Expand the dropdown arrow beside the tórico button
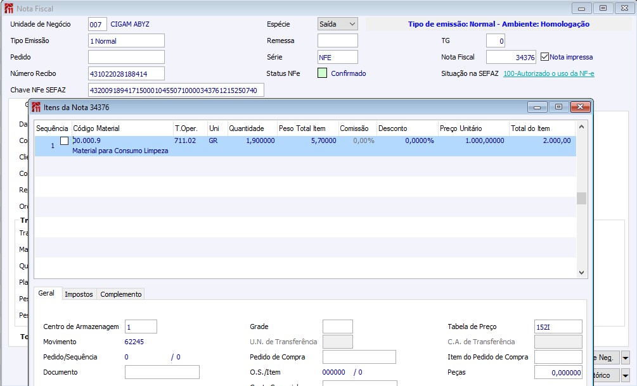This screenshot has width=637, height=386. tap(626, 375)
